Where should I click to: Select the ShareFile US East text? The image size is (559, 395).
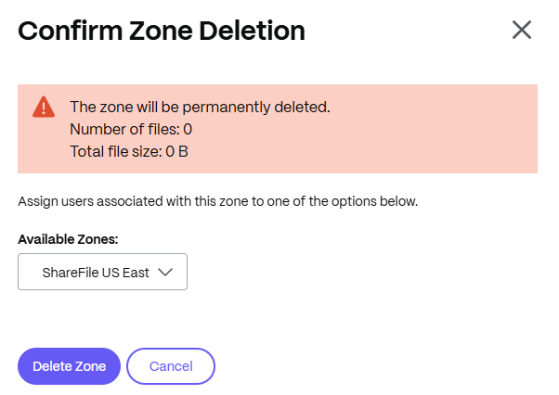pos(96,273)
